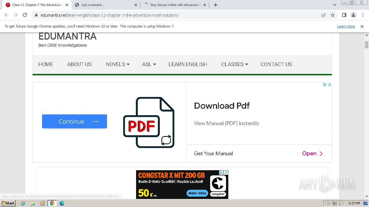369x207 pixels.
Task: Click the network icon in system tray
Action: (x=335, y=203)
